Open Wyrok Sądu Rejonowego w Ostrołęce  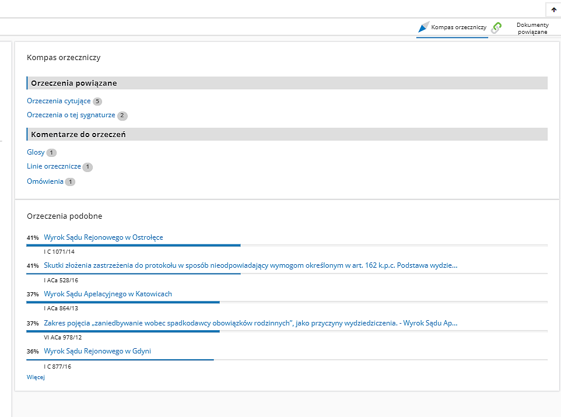pyautogui.click(x=103, y=237)
